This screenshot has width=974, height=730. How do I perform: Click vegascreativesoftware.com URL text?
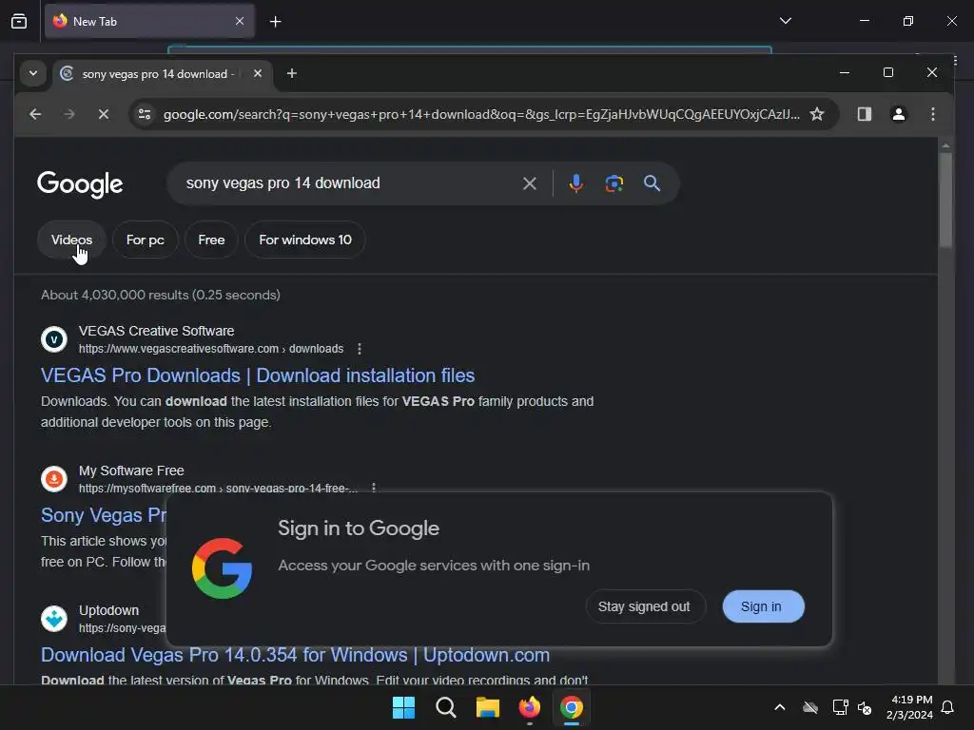(x=211, y=349)
